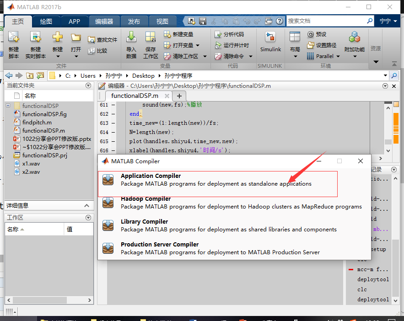Viewport: 404px width, 321px height.
Task: Click 设置路径 (Set Path)
Action: coord(322,45)
